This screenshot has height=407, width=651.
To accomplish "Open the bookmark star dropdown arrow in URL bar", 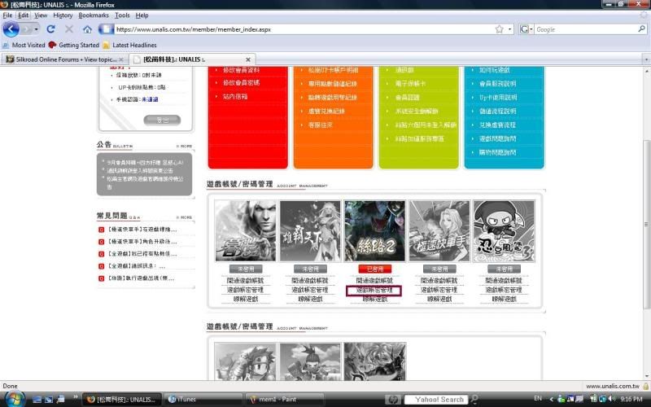I will (510, 29).
